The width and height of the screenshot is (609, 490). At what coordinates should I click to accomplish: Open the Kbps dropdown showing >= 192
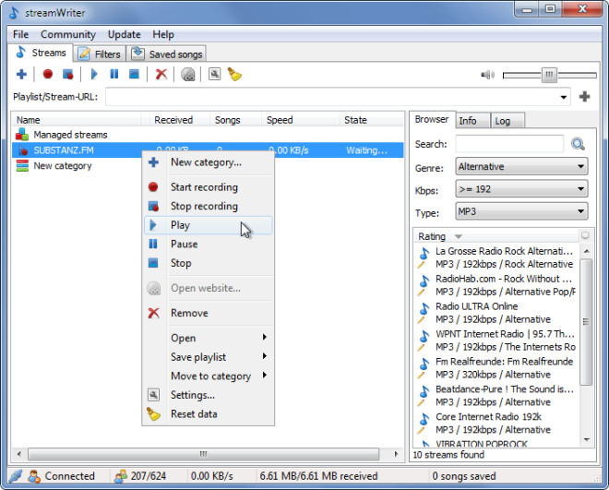[x=521, y=189]
